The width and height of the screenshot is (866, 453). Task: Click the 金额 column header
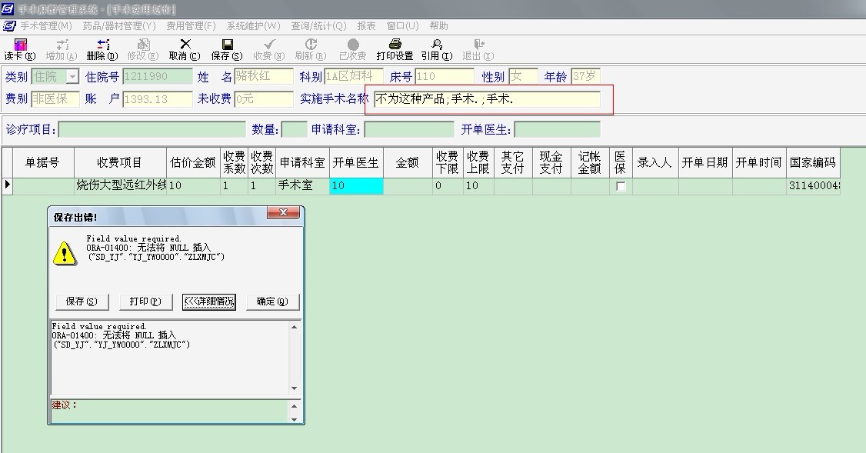pos(408,162)
